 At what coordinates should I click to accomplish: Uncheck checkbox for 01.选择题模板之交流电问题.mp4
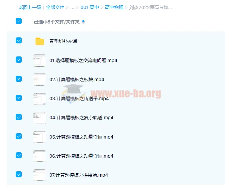(x=19, y=60)
